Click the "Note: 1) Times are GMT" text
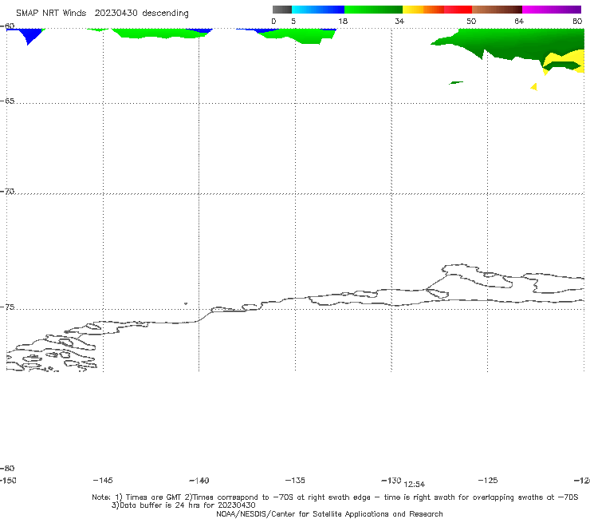This screenshot has width=590, height=519. coord(137,497)
